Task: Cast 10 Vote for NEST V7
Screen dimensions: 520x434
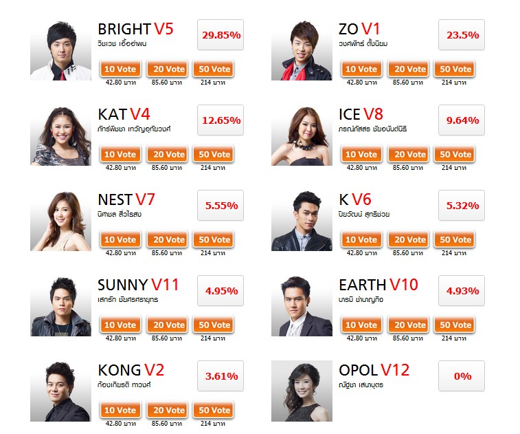Action: point(120,240)
